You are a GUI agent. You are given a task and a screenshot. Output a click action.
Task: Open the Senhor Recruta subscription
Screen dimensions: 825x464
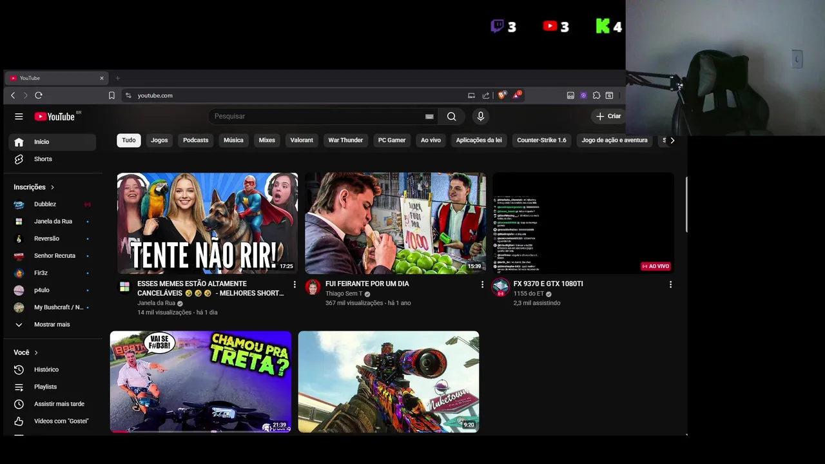point(52,256)
